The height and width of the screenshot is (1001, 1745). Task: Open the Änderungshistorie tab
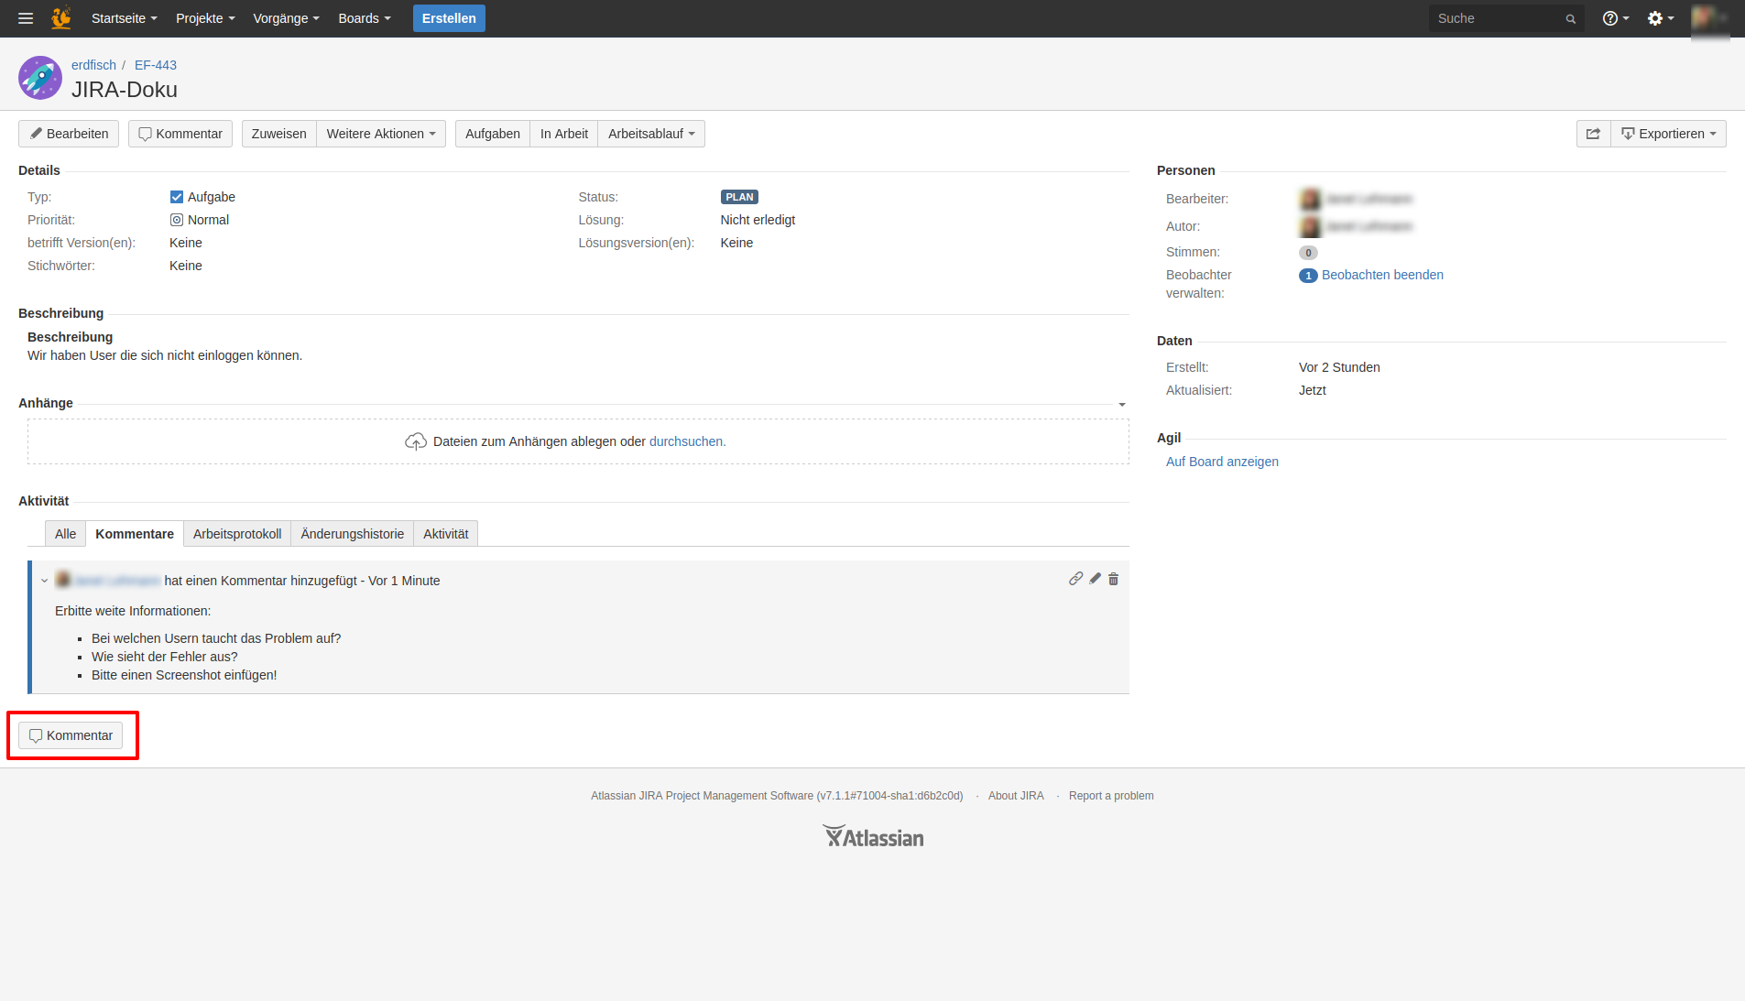tap(352, 534)
